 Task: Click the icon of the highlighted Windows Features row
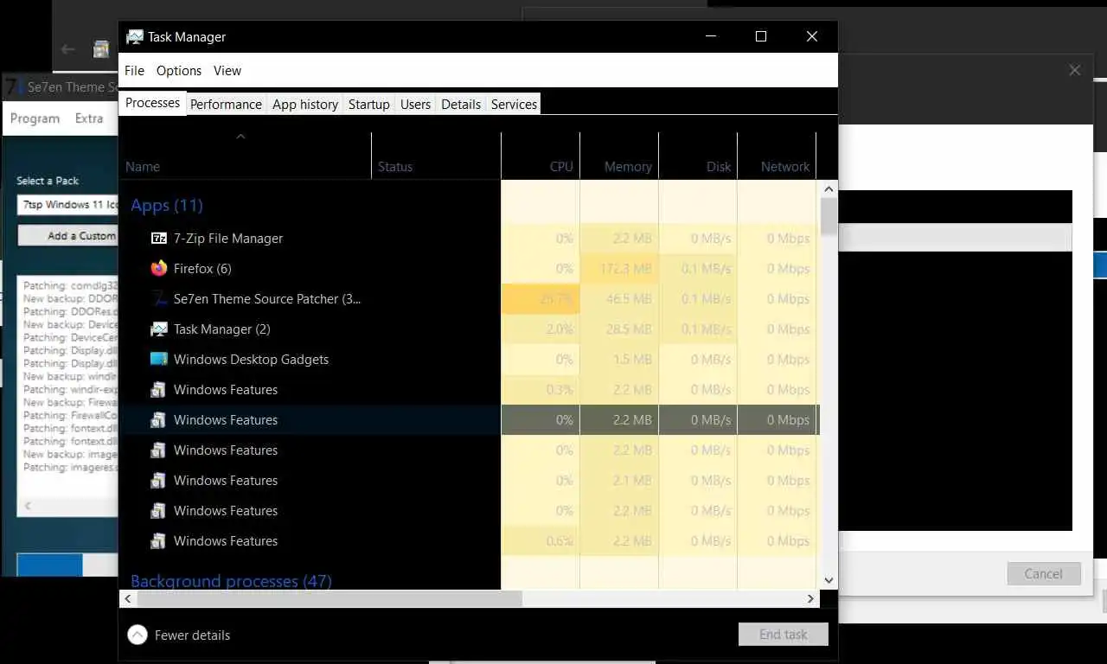click(x=158, y=420)
